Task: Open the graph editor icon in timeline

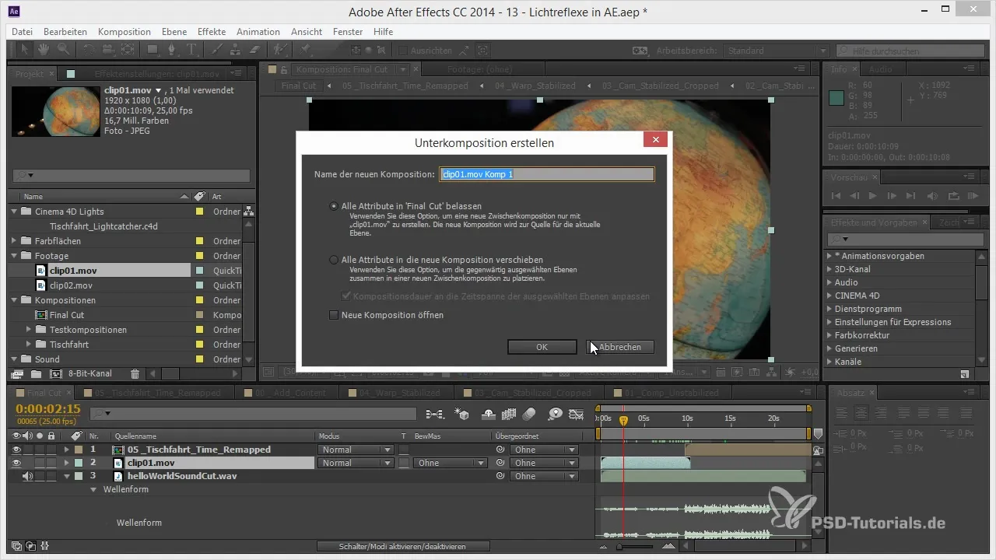Action: pyautogui.click(x=577, y=414)
